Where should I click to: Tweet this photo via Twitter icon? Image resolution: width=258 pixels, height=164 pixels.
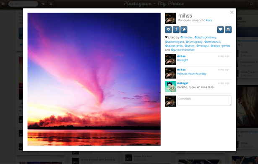click(184, 30)
